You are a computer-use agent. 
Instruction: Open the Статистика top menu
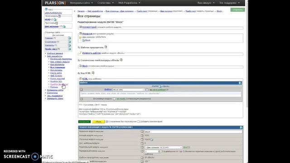click(106, 3)
